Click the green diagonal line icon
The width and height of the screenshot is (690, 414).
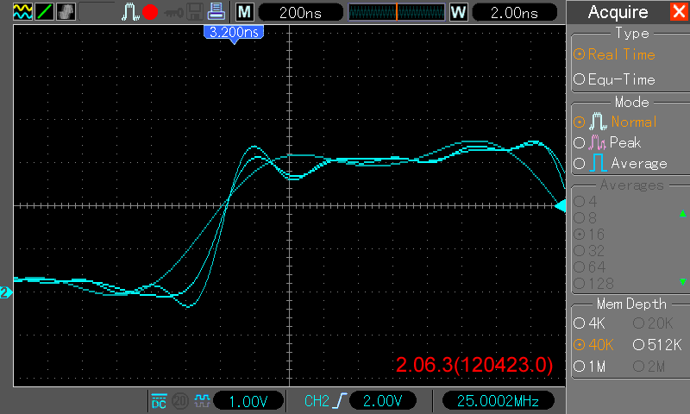tap(44, 12)
